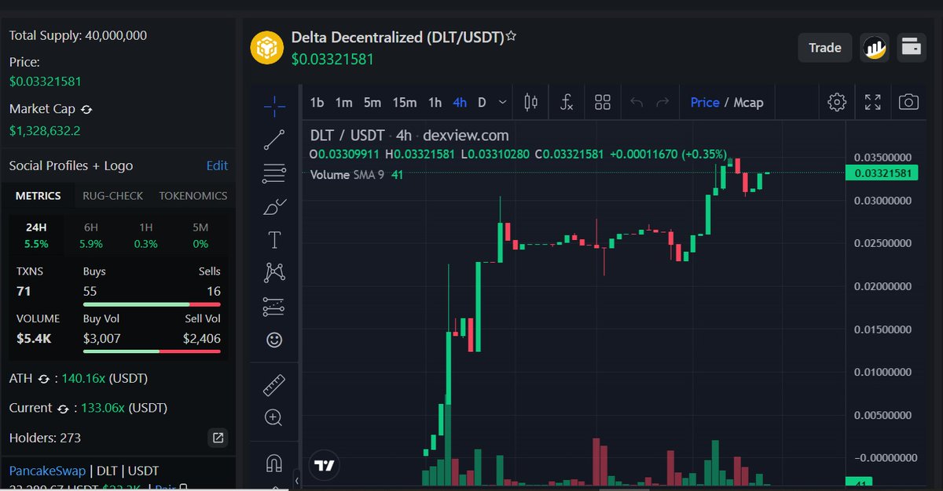Open the candlestick chart style selector

tap(530, 102)
